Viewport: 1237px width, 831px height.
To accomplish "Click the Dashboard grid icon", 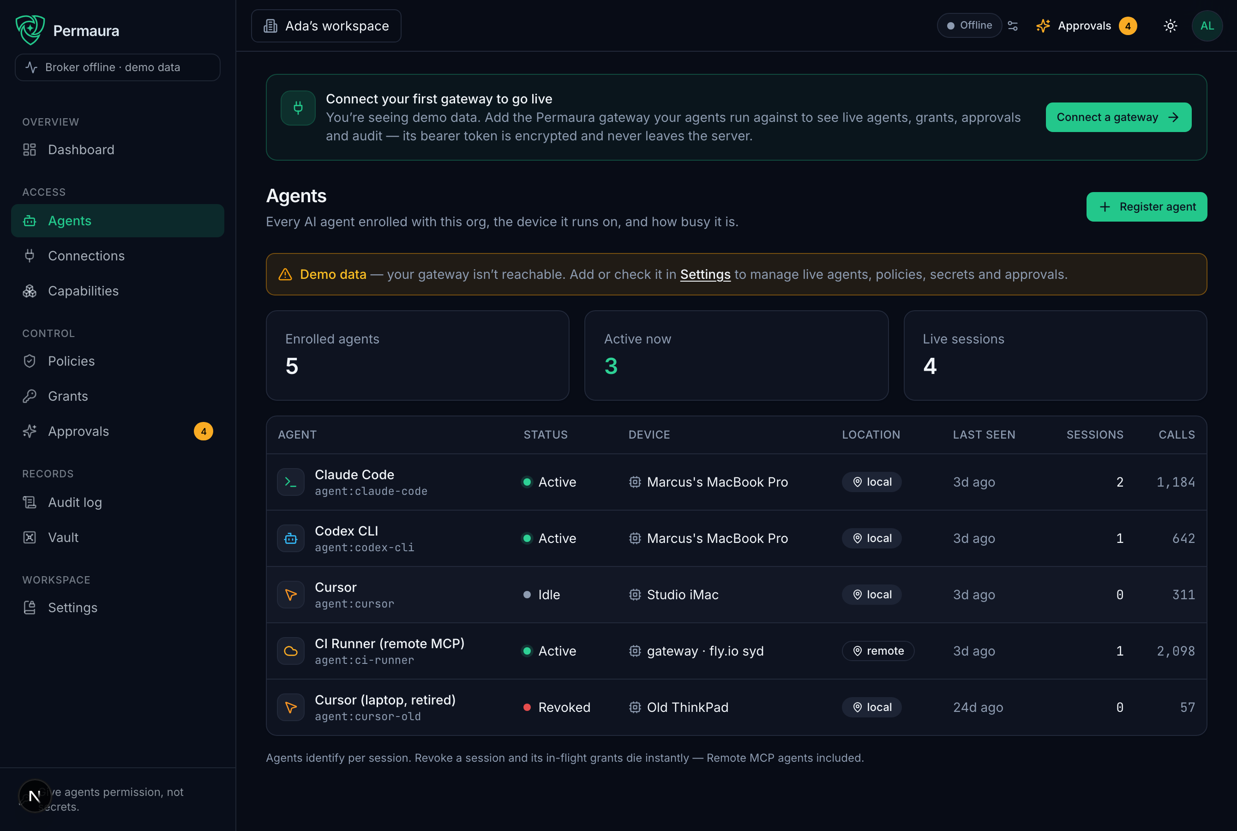I will tap(30, 150).
